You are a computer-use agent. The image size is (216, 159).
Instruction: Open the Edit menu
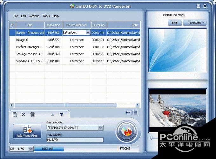[x=24, y=16]
